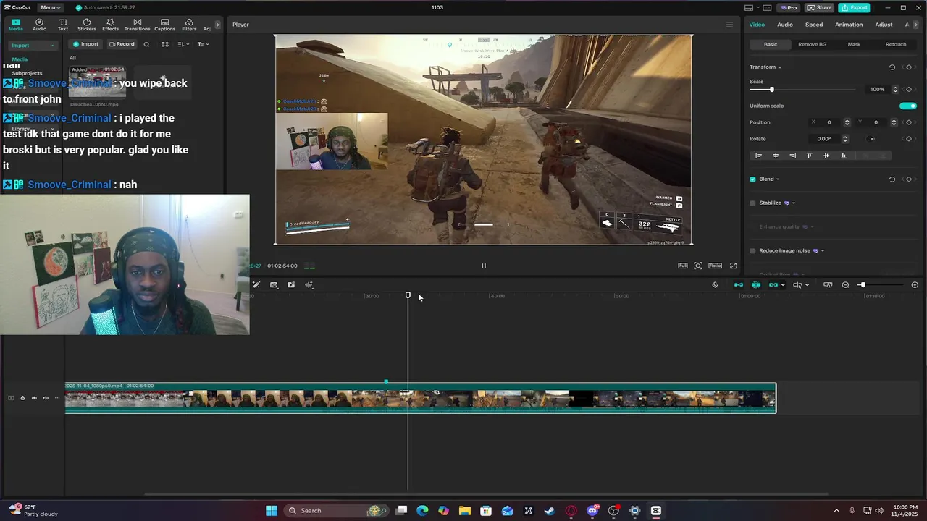Image resolution: width=927 pixels, height=521 pixels.
Task: Click the Scale slider handle
Action: 771,90
